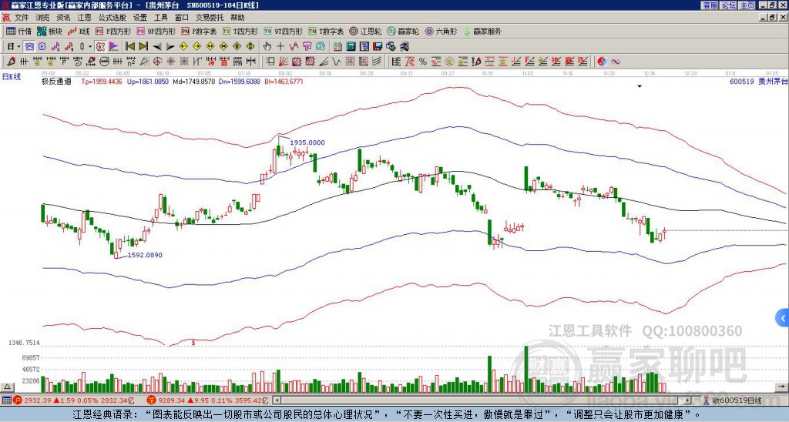
Task: Open the P数字表 tool
Action: pos(199,31)
